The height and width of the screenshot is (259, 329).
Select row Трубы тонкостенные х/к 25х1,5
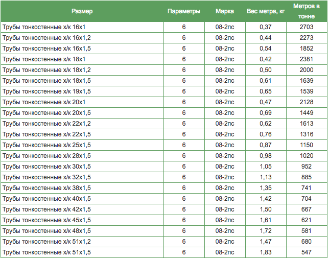coord(164,145)
